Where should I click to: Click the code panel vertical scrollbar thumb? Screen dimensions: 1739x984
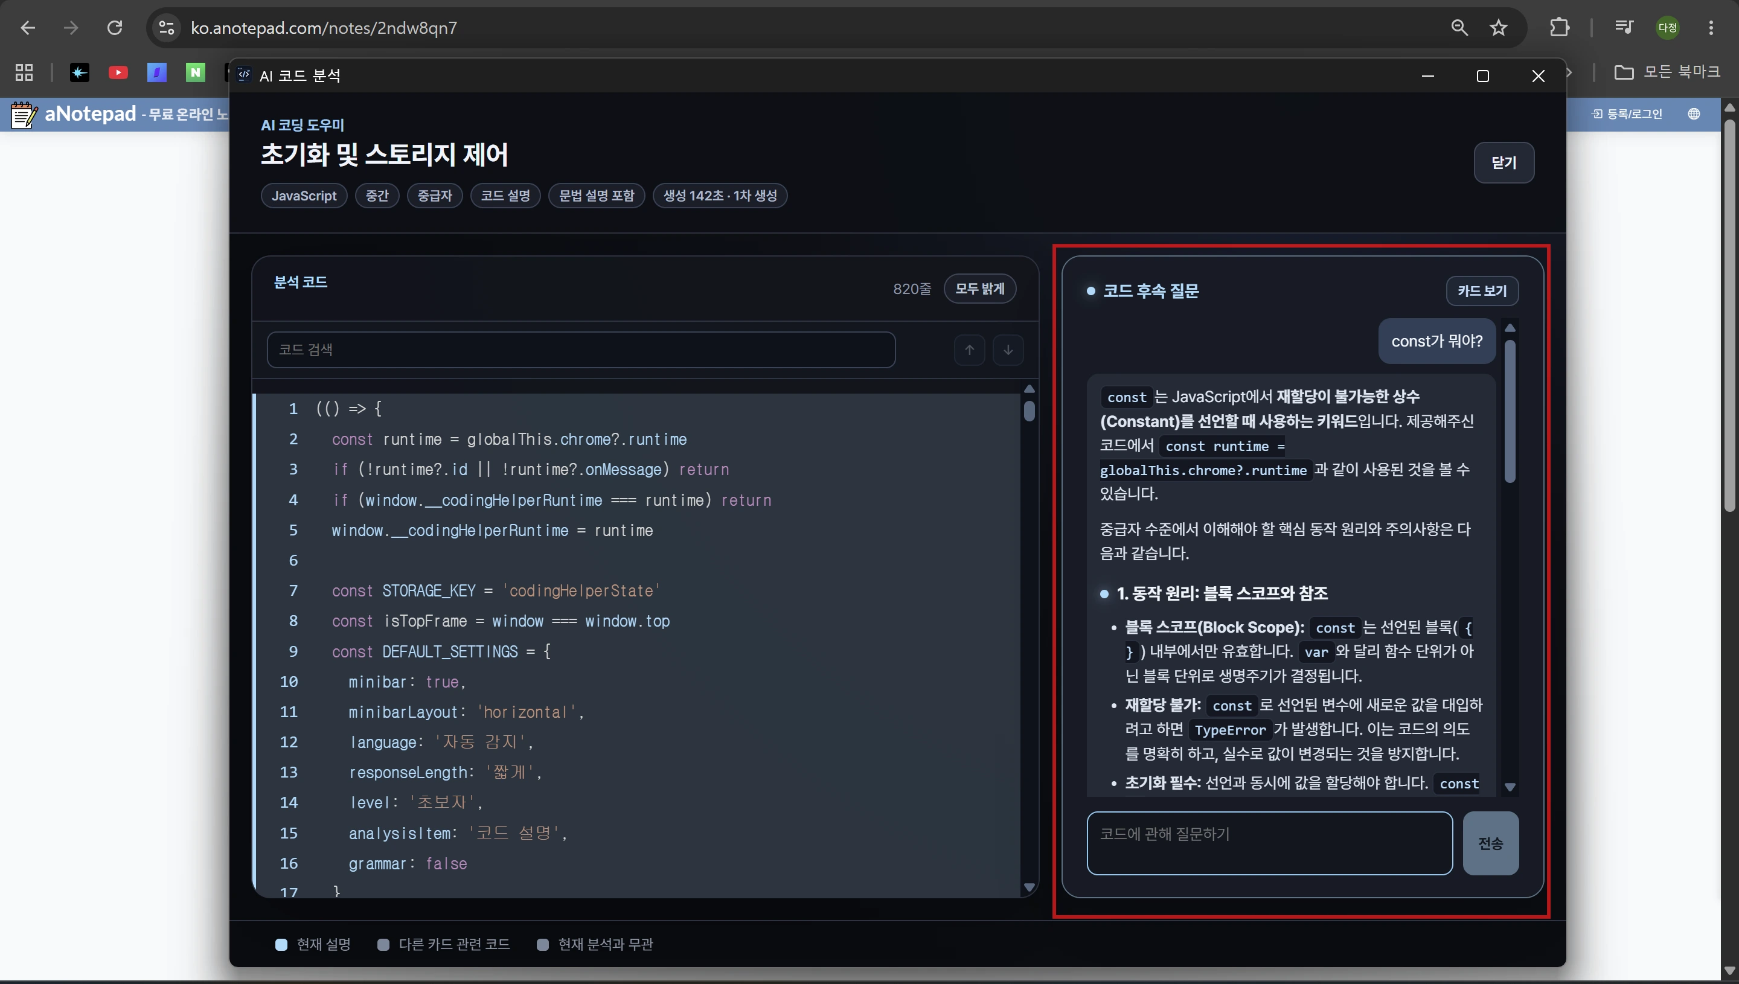tap(1029, 411)
